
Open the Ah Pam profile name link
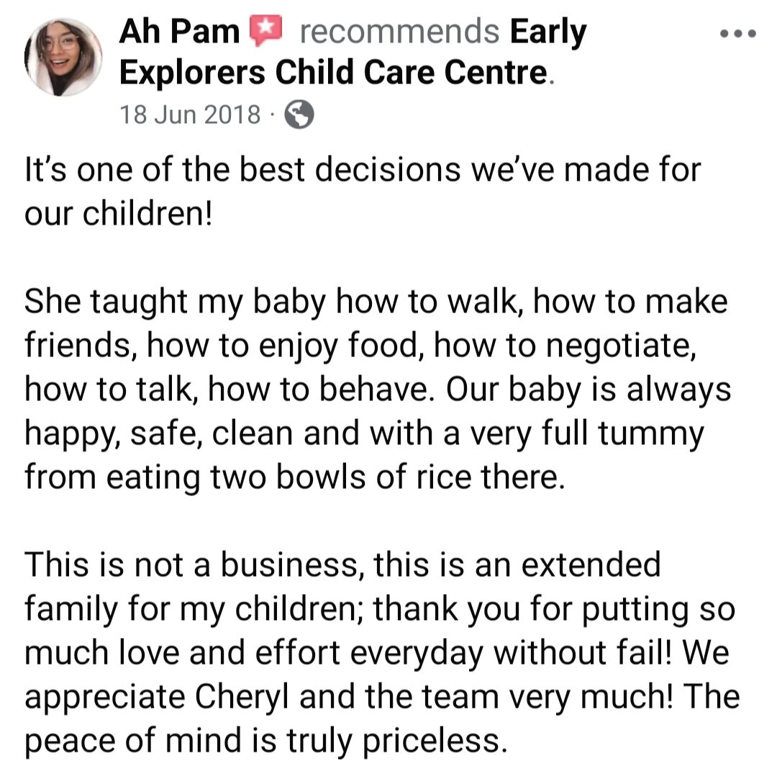pyautogui.click(x=179, y=32)
